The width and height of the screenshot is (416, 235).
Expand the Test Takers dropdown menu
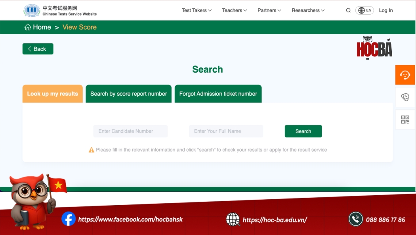pos(197,10)
